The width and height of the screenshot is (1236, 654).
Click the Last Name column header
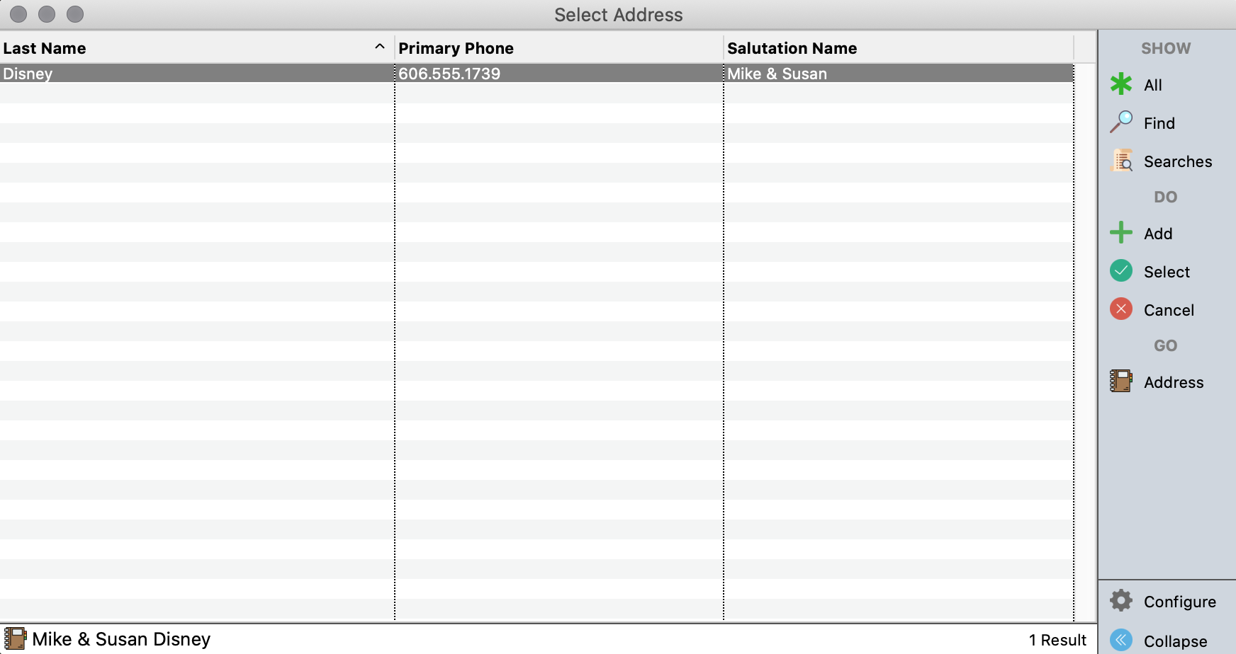[45, 48]
